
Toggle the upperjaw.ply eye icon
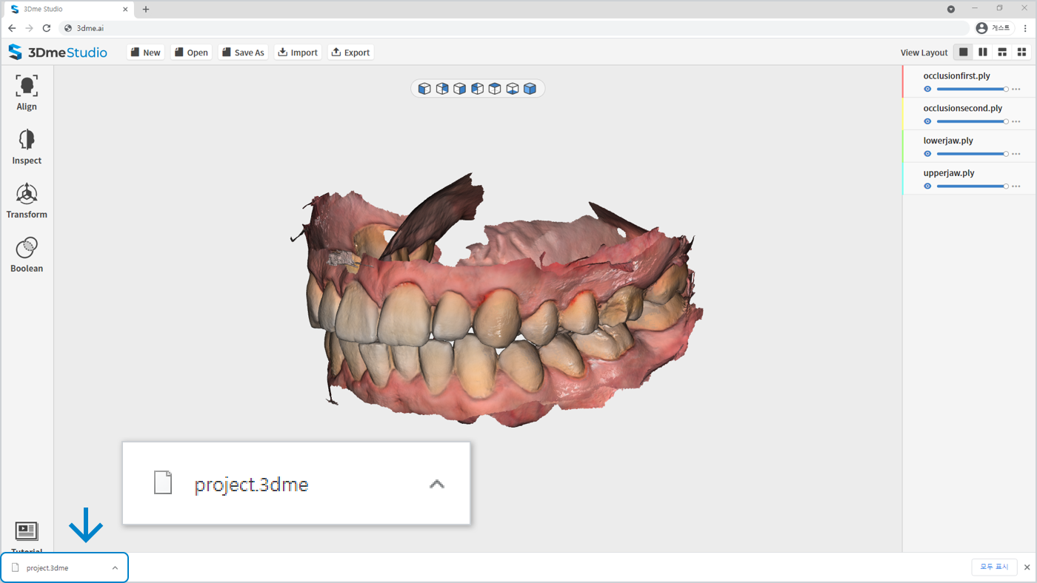click(x=927, y=186)
